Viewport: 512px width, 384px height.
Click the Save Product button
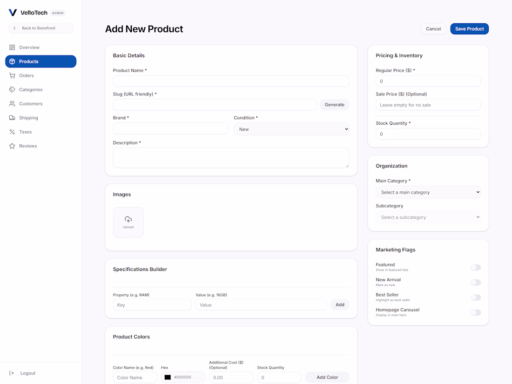click(x=469, y=29)
